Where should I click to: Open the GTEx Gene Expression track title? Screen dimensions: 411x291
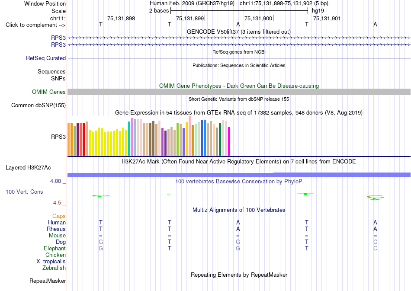pyautogui.click(x=239, y=112)
